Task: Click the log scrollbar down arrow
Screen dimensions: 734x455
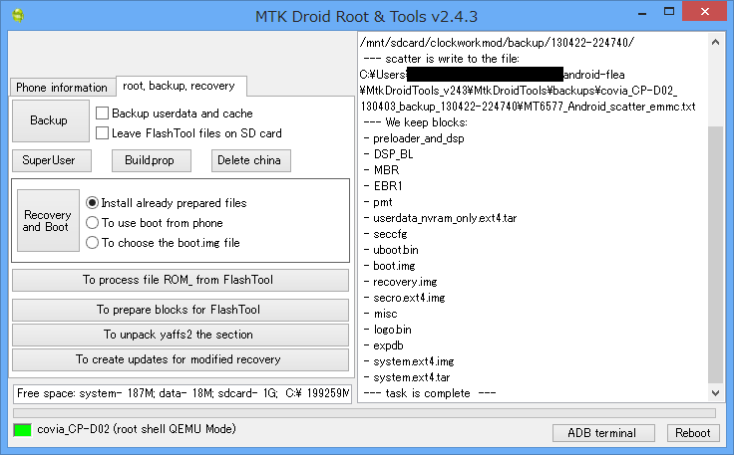Action: [715, 393]
